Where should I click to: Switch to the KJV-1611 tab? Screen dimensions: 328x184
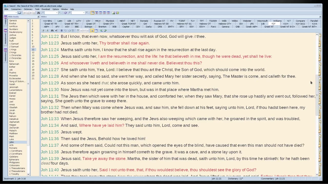300,24
